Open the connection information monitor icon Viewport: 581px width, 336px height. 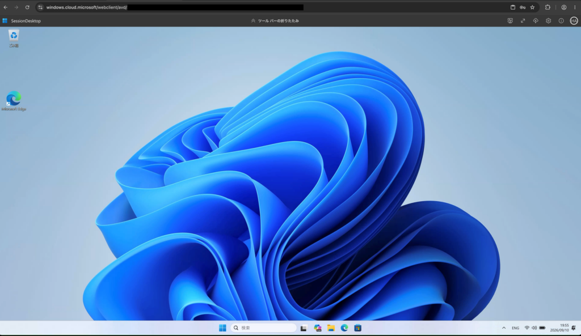click(510, 21)
